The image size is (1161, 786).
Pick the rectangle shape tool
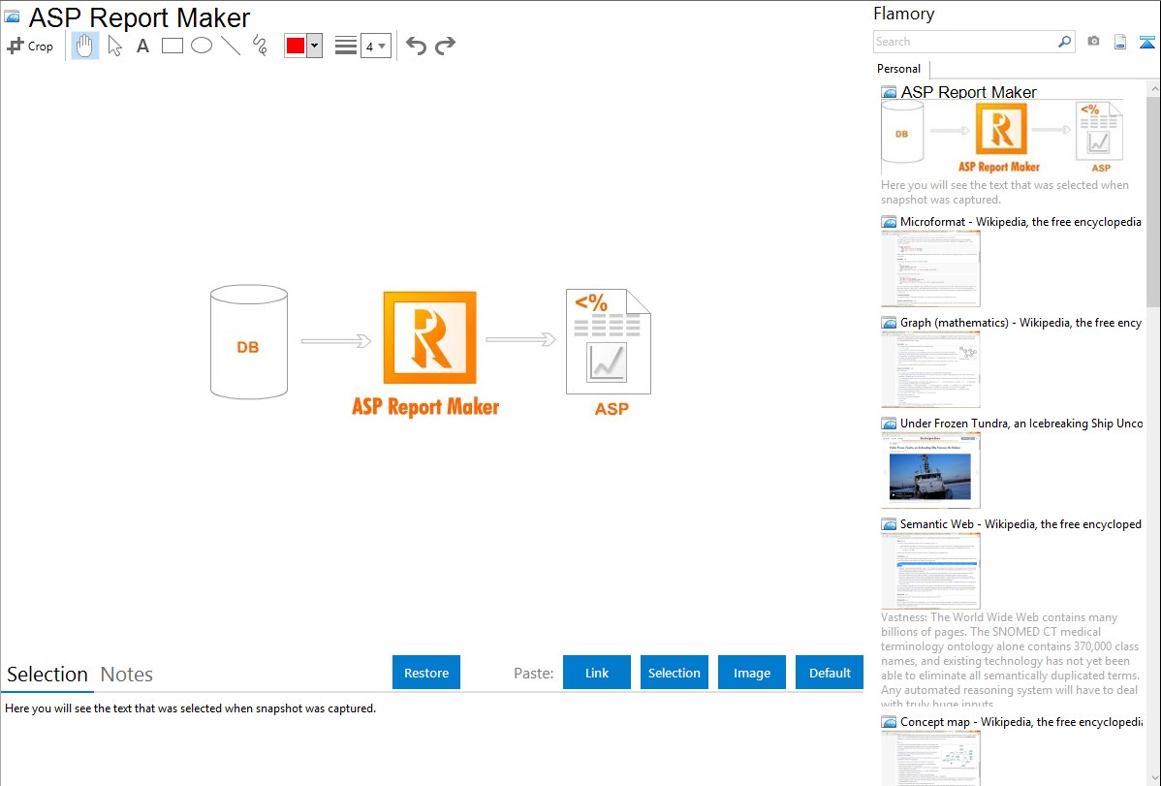click(172, 46)
